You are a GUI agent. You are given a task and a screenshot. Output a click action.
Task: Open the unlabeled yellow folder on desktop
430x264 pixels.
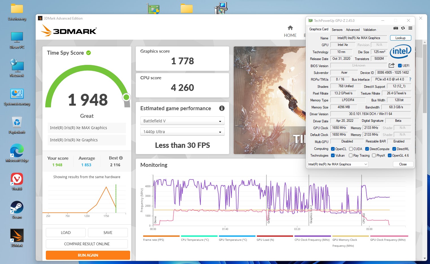tap(187, 8)
